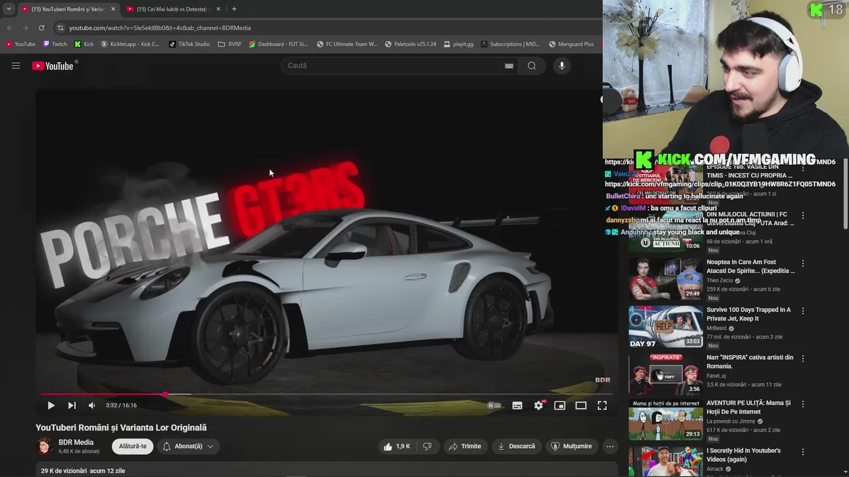
Task: Expand the Abonat(ă) subscription dropdown
Action: pyautogui.click(x=188, y=447)
